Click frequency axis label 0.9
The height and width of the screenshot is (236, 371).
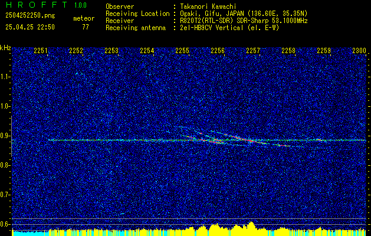click(5, 136)
